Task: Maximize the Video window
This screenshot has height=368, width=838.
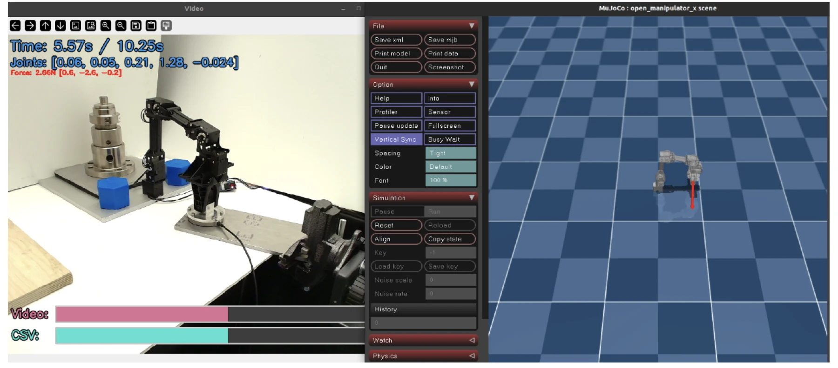Action: pos(358,8)
